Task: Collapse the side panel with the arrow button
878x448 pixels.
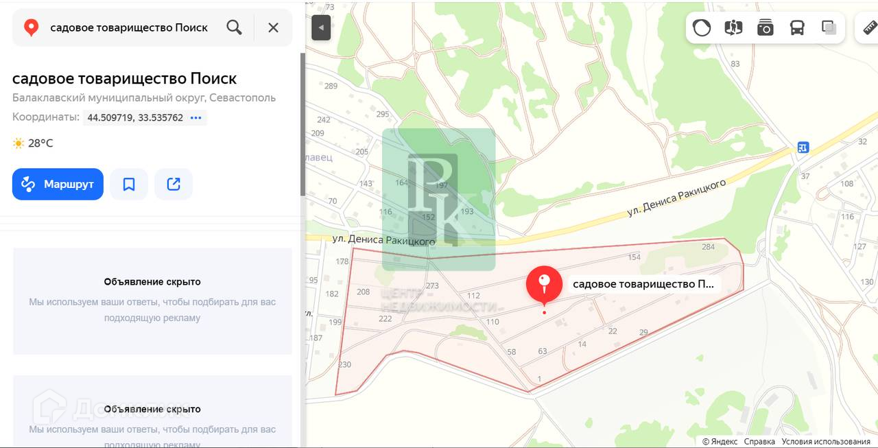Action: [321, 28]
